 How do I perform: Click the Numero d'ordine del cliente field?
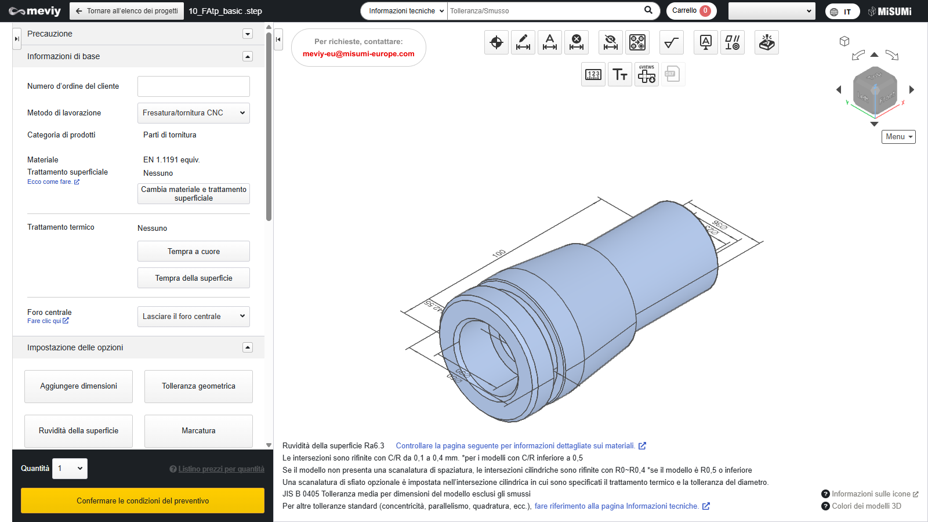pyautogui.click(x=193, y=86)
